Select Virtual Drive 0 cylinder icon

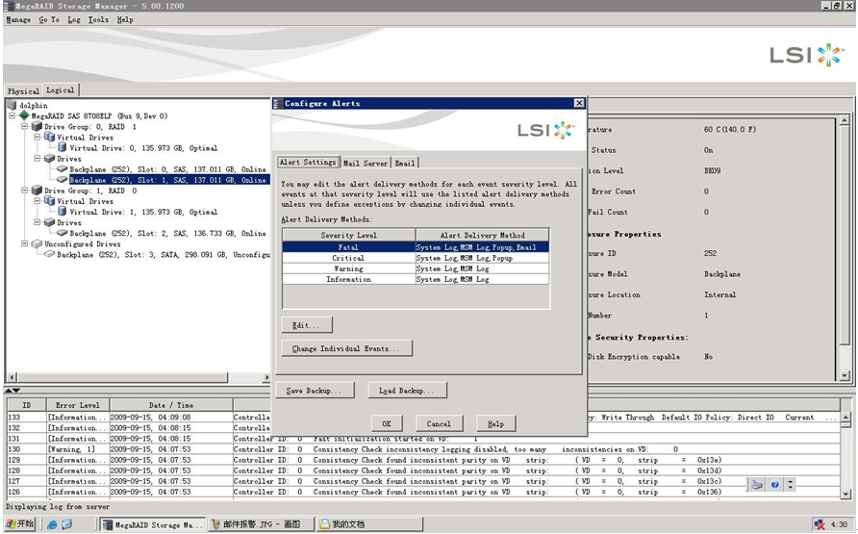click(62, 148)
